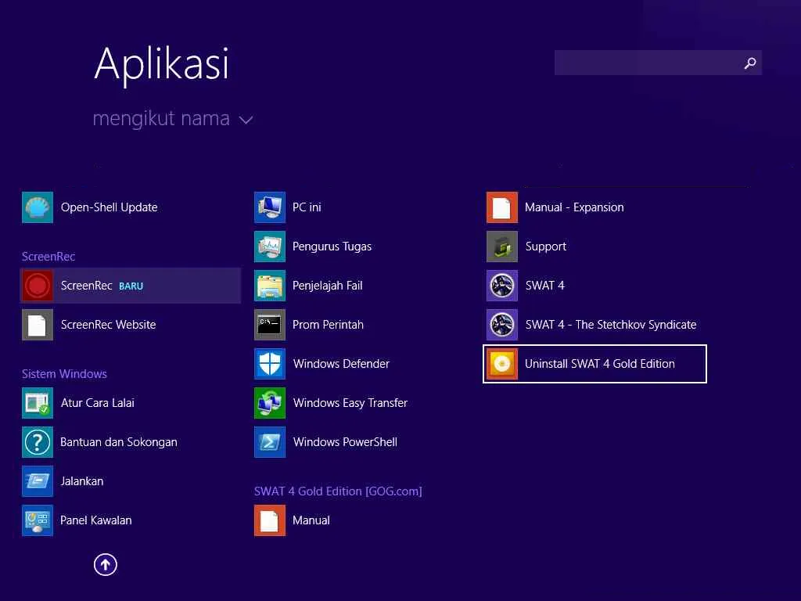Click the 'Panel Kawalan' label
The image size is (801, 601).
(x=96, y=520)
